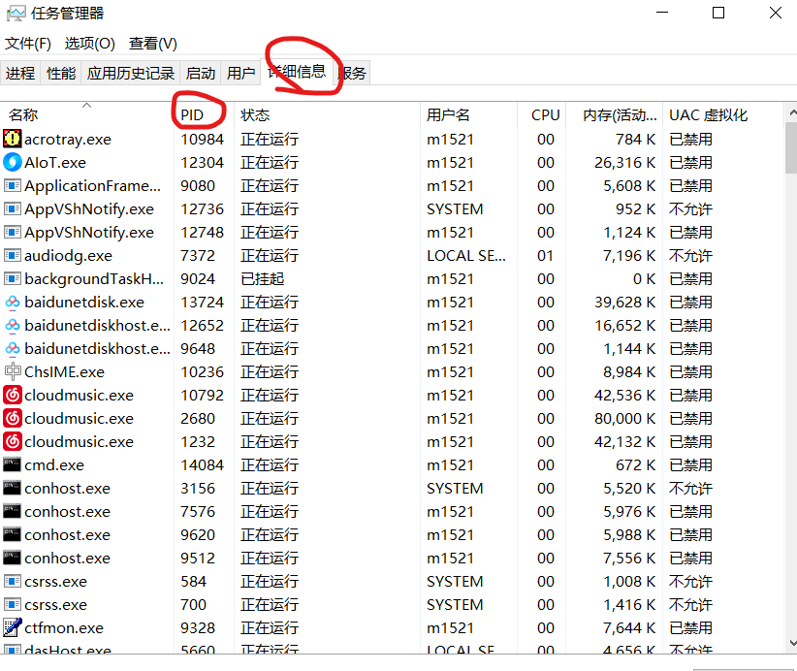This screenshot has height=671, width=797.
Task: Click icon of AppVShNotify.exe PID 12736
Action: click(13, 208)
